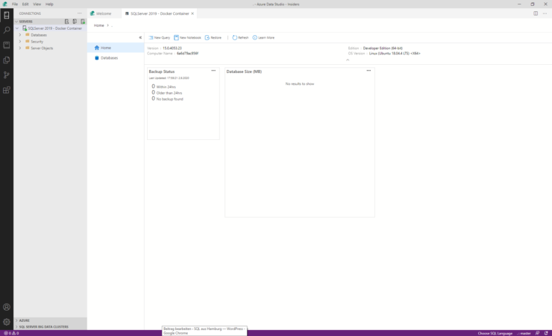
Task: Open the Source Control view icon
Action: (x=6, y=75)
